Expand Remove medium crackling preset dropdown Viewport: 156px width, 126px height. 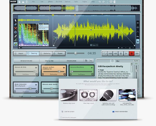(64, 68)
